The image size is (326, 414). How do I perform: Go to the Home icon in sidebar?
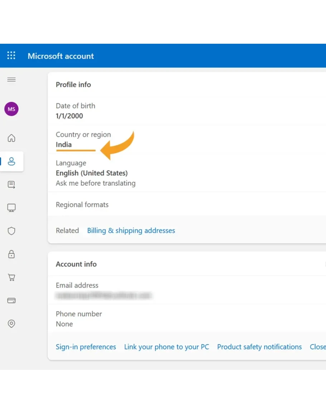11,138
